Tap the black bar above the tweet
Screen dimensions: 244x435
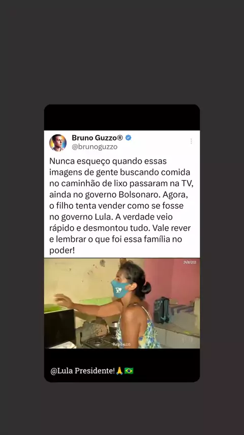122,117
